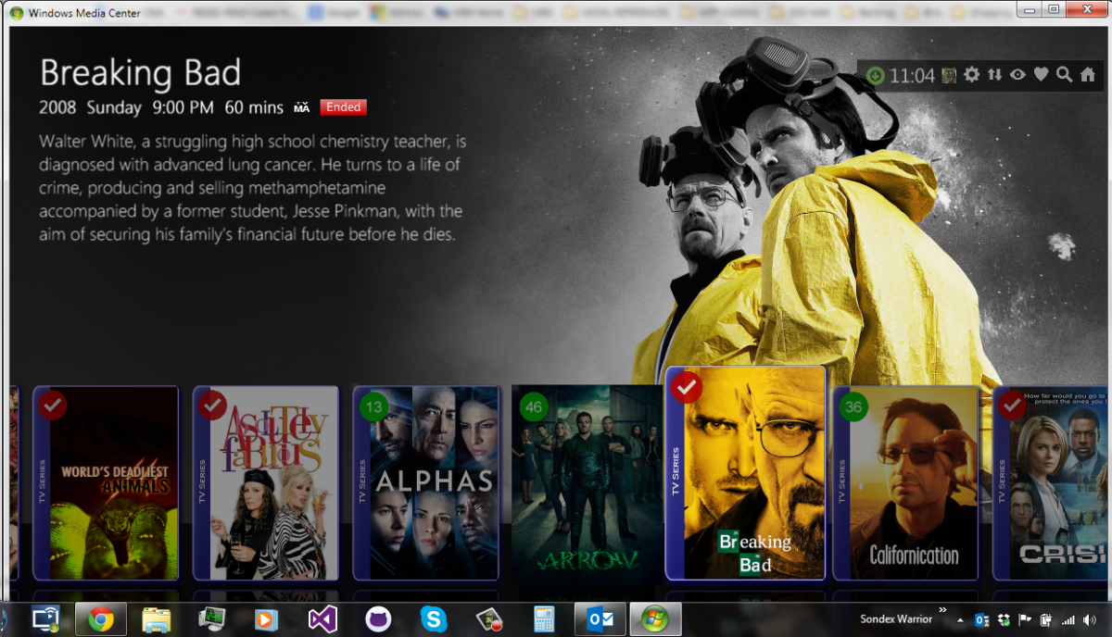Image resolution: width=1112 pixels, height=637 pixels.
Task: Click the 13 unwatched badge on Alphas
Action: 373,407
